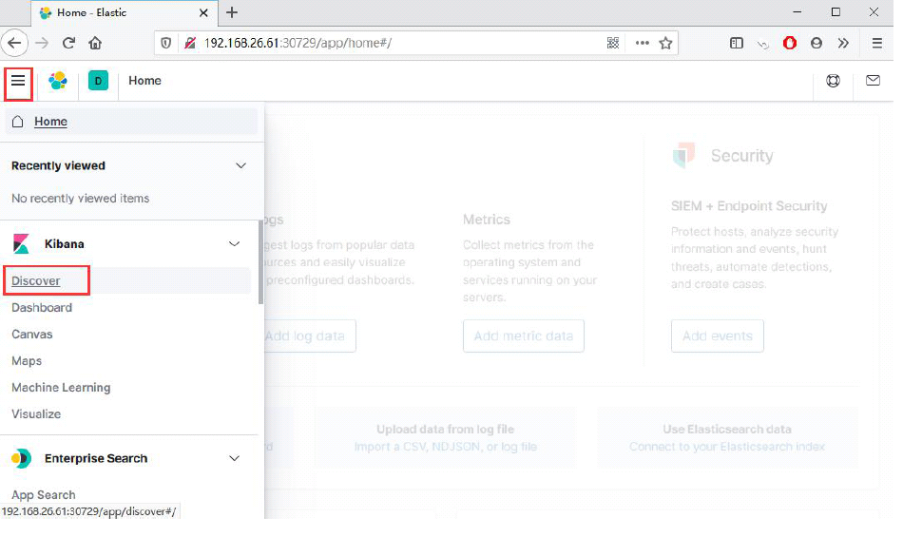The image size is (903, 537).
Task: Click the insecure connection lock icon
Action: (189, 43)
